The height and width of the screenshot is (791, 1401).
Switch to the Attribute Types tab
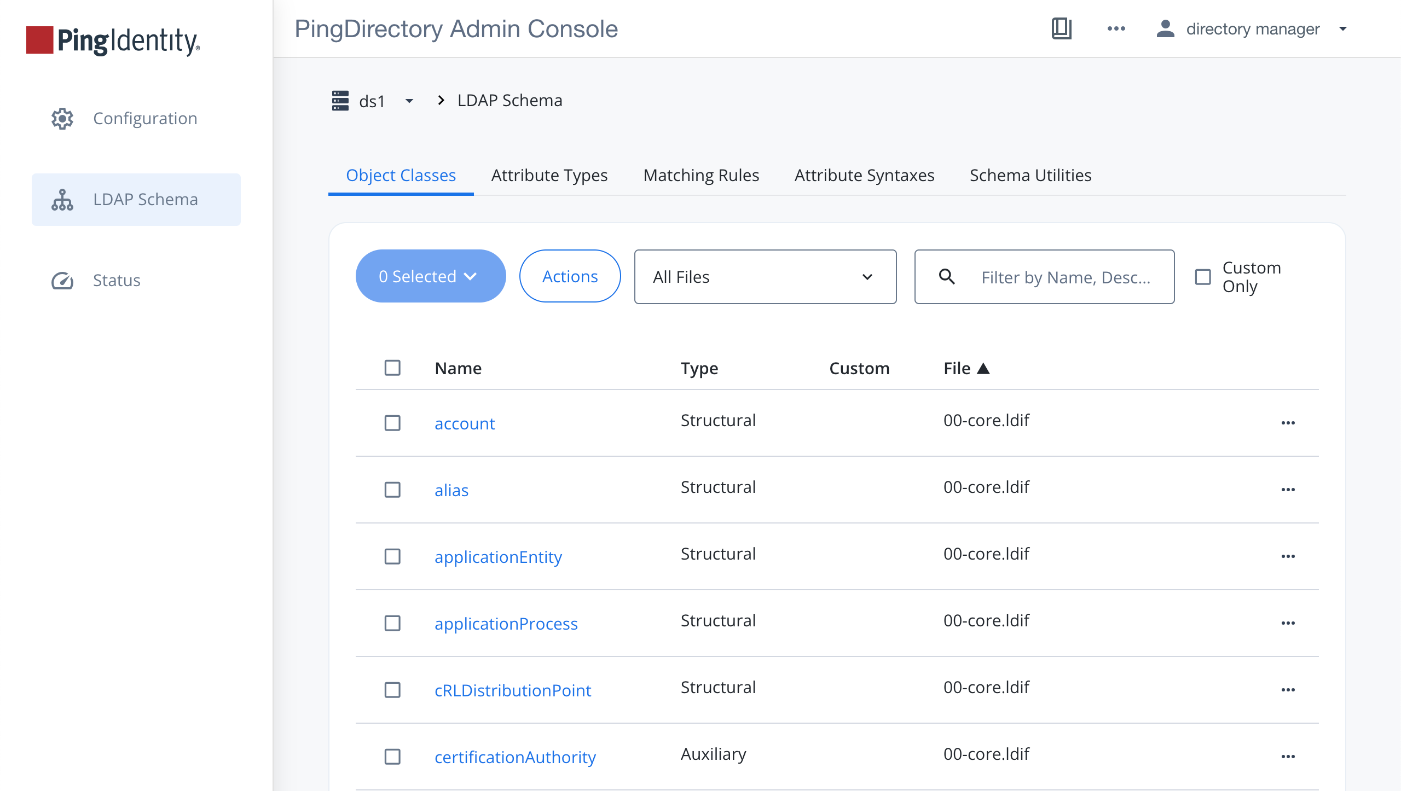549,175
